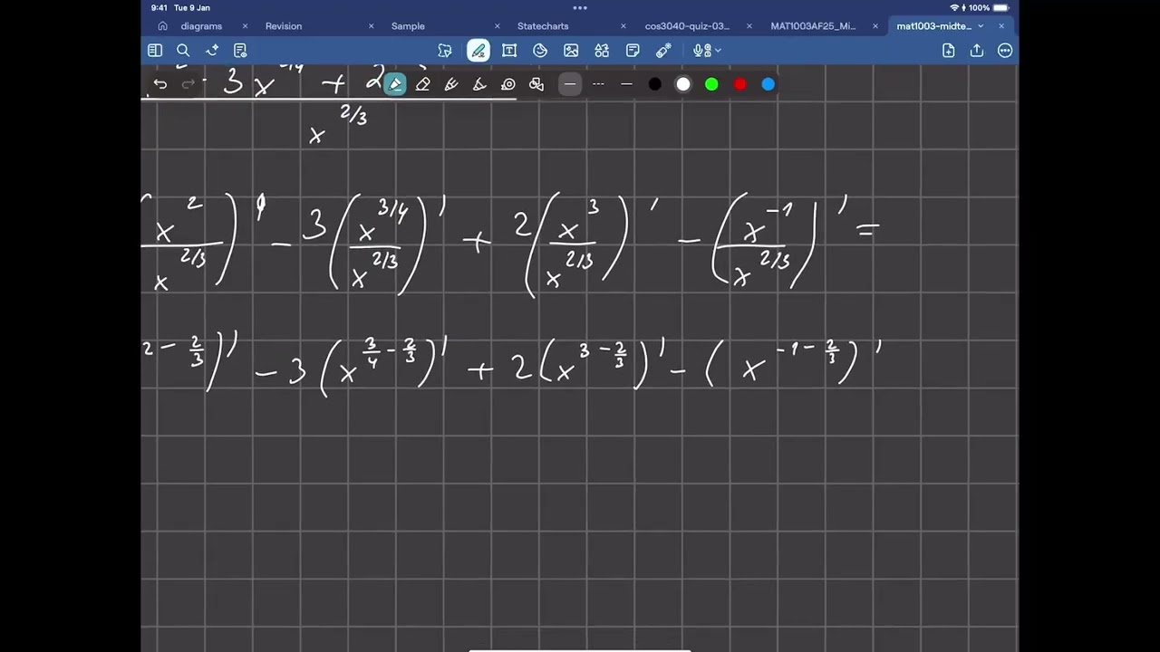1160x652 pixels.
Task: Add a new page
Action: [x=948, y=51]
